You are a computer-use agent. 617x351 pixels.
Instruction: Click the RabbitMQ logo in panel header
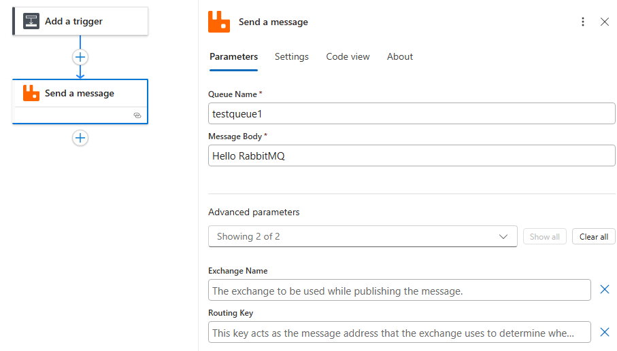point(219,22)
